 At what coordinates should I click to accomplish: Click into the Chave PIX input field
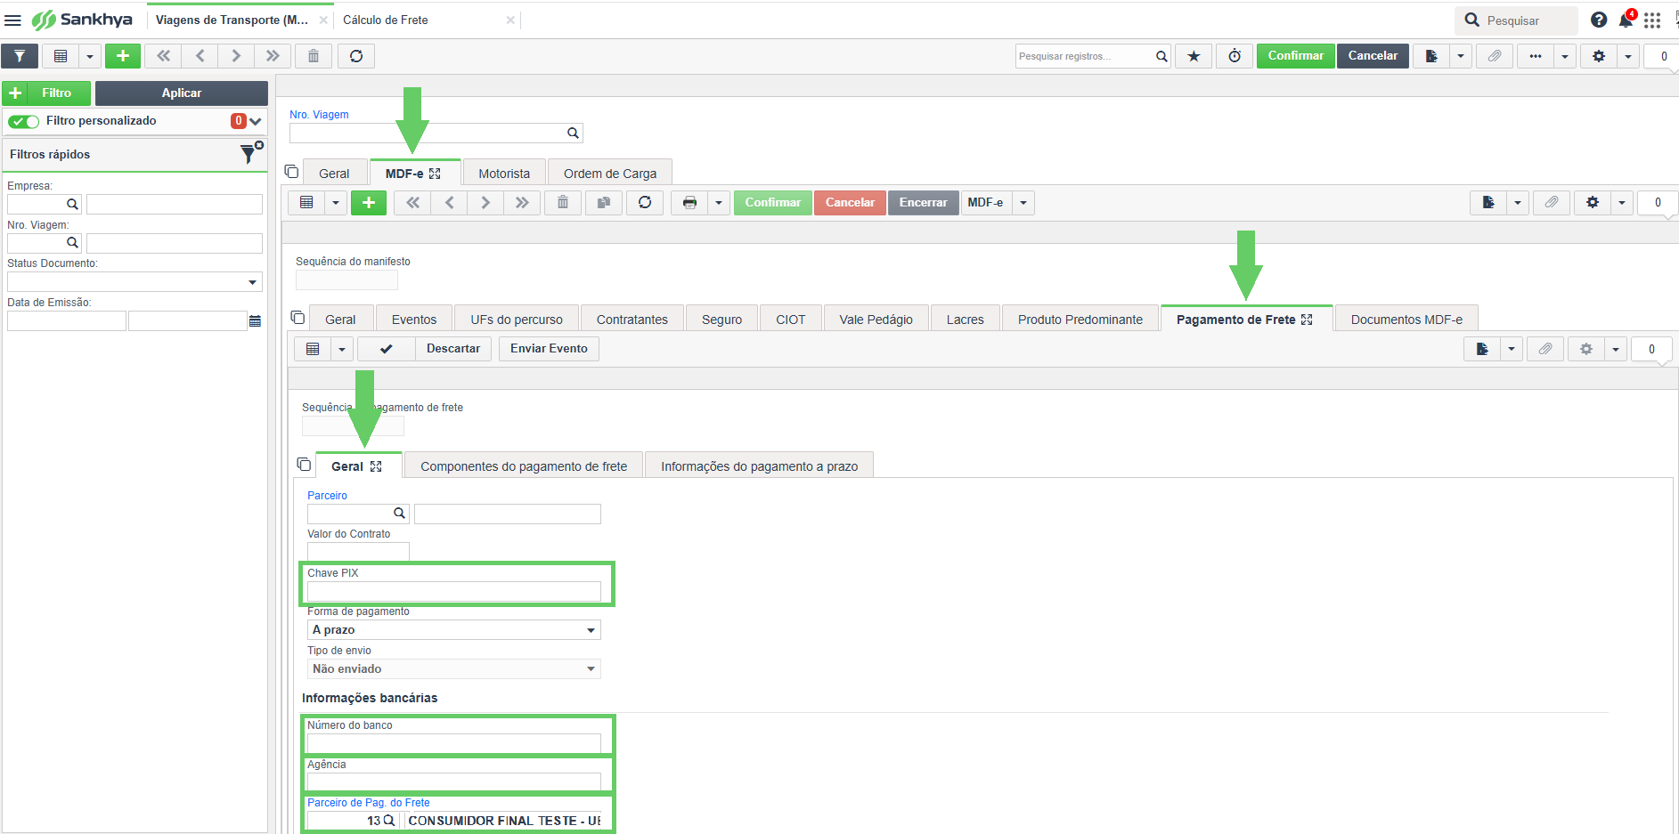(x=454, y=591)
